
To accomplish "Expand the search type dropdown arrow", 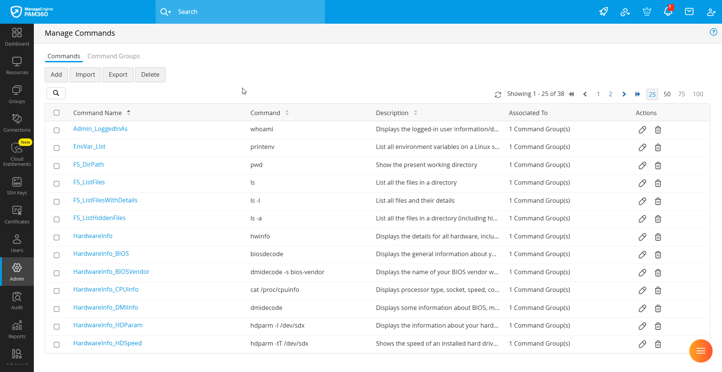I will (x=169, y=12).
